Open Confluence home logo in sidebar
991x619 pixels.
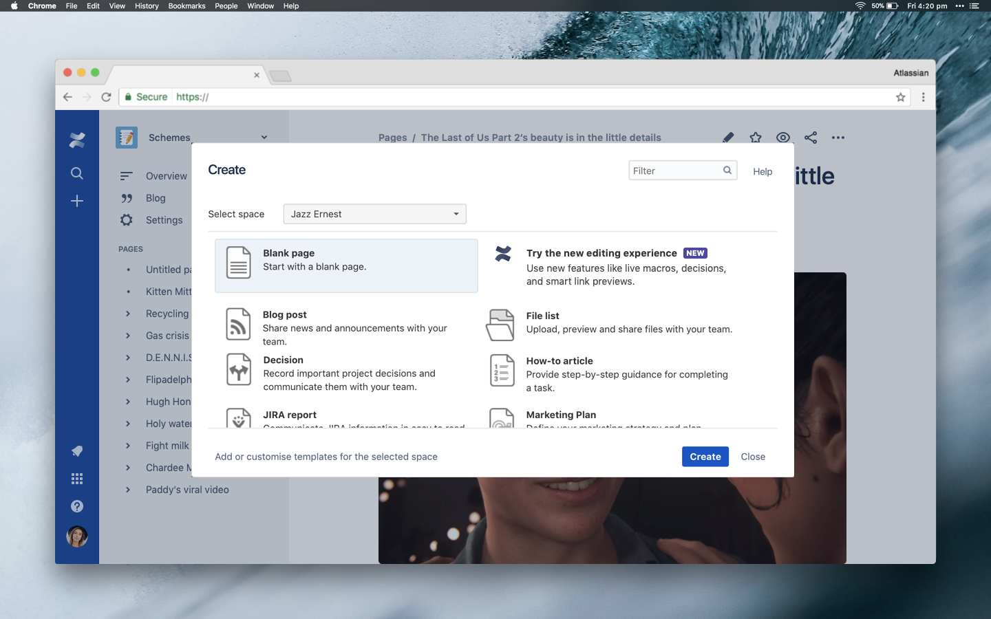coord(77,140)
